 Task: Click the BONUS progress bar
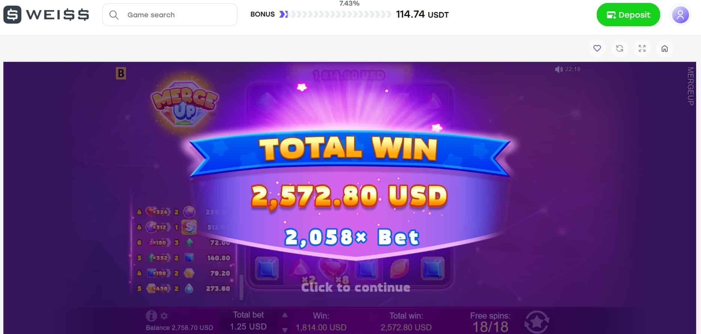coord(336,14)
